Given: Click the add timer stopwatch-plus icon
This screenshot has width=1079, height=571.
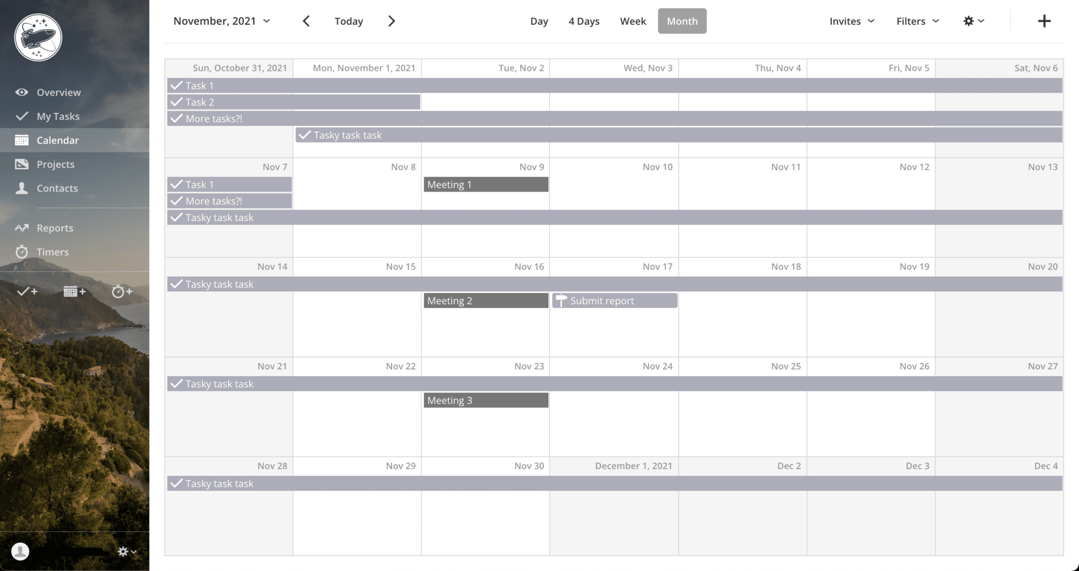Looking at the screenshot, I should pos(122,291).
